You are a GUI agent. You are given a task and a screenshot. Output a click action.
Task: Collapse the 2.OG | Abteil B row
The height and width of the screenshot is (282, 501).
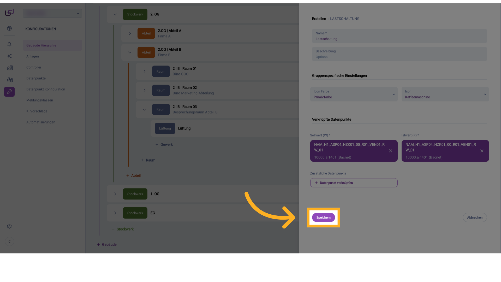point(130,52)
